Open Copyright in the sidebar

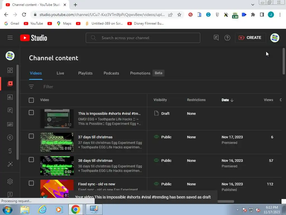pos(10,137)
